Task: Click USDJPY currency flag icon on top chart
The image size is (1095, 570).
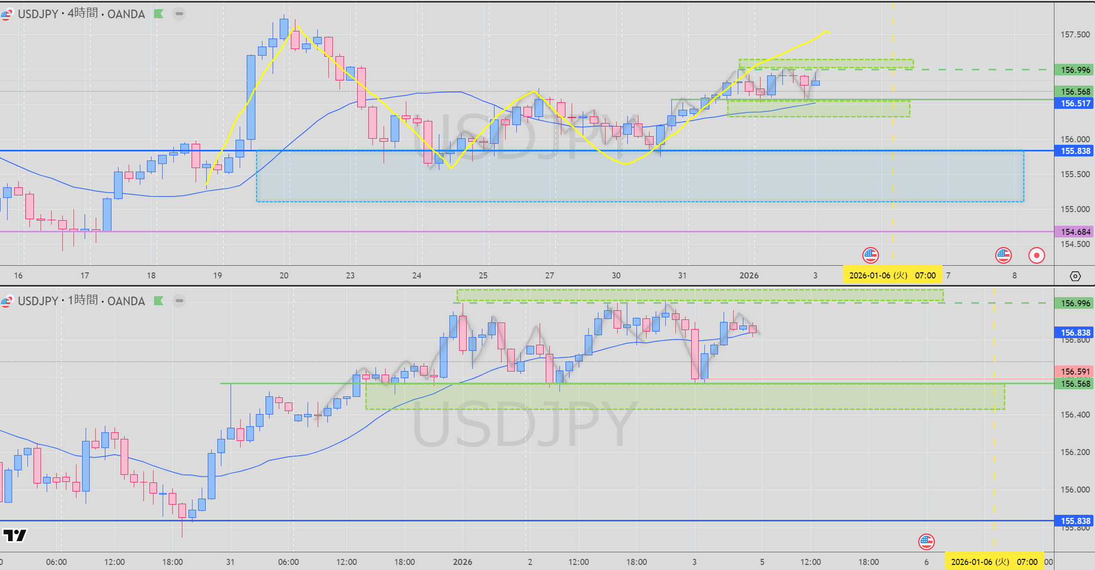Action: (6, 14)
